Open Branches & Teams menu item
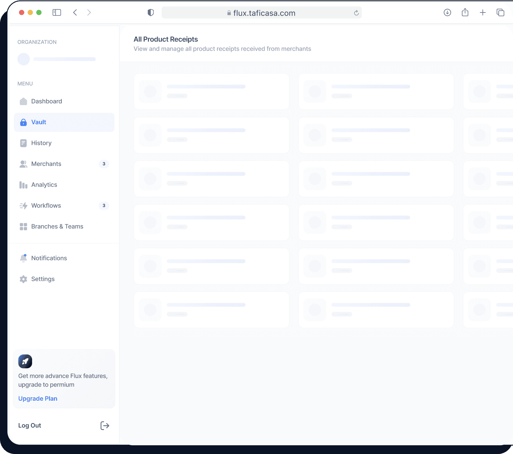This screenshot has width=513, height=454. pyautogui.click(x=64, y=227)
